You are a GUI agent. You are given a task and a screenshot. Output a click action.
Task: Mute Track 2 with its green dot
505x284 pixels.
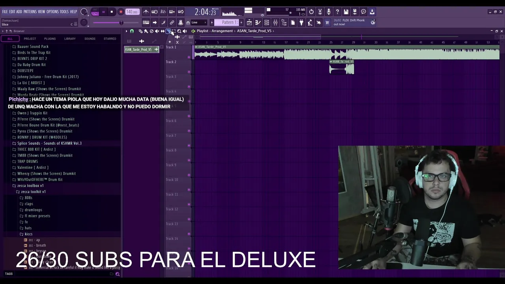click(189, 72)
